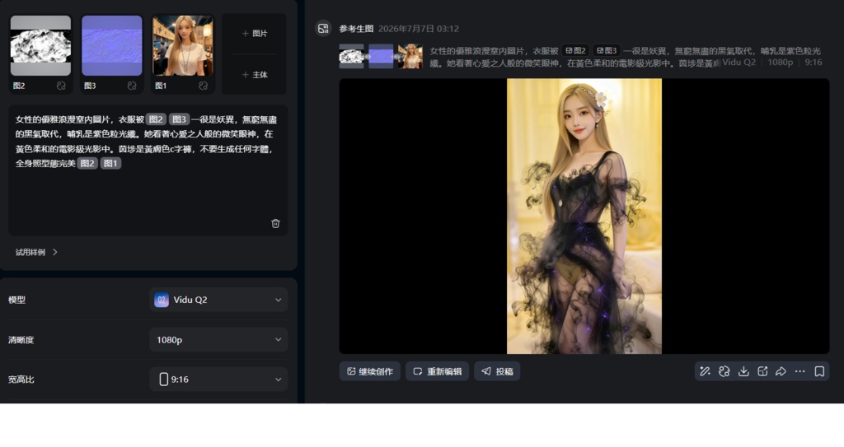Click the upscale/expand image icon
This screenshot has height=447, width=844.
(762, 371)
